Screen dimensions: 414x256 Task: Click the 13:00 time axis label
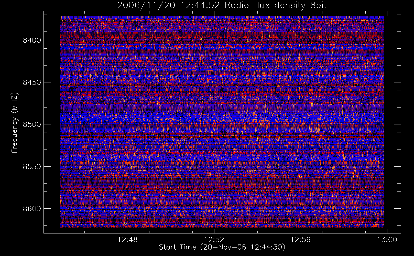pyautogui.click(x=387, y=240)
